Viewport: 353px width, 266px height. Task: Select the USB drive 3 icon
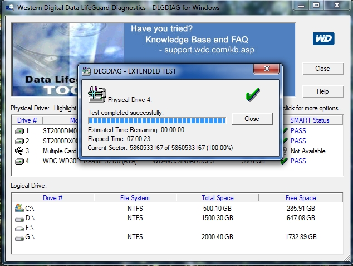point(19,151)
